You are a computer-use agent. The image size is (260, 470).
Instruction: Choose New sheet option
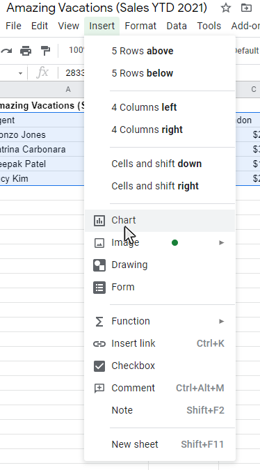click(x=160, y=444)
